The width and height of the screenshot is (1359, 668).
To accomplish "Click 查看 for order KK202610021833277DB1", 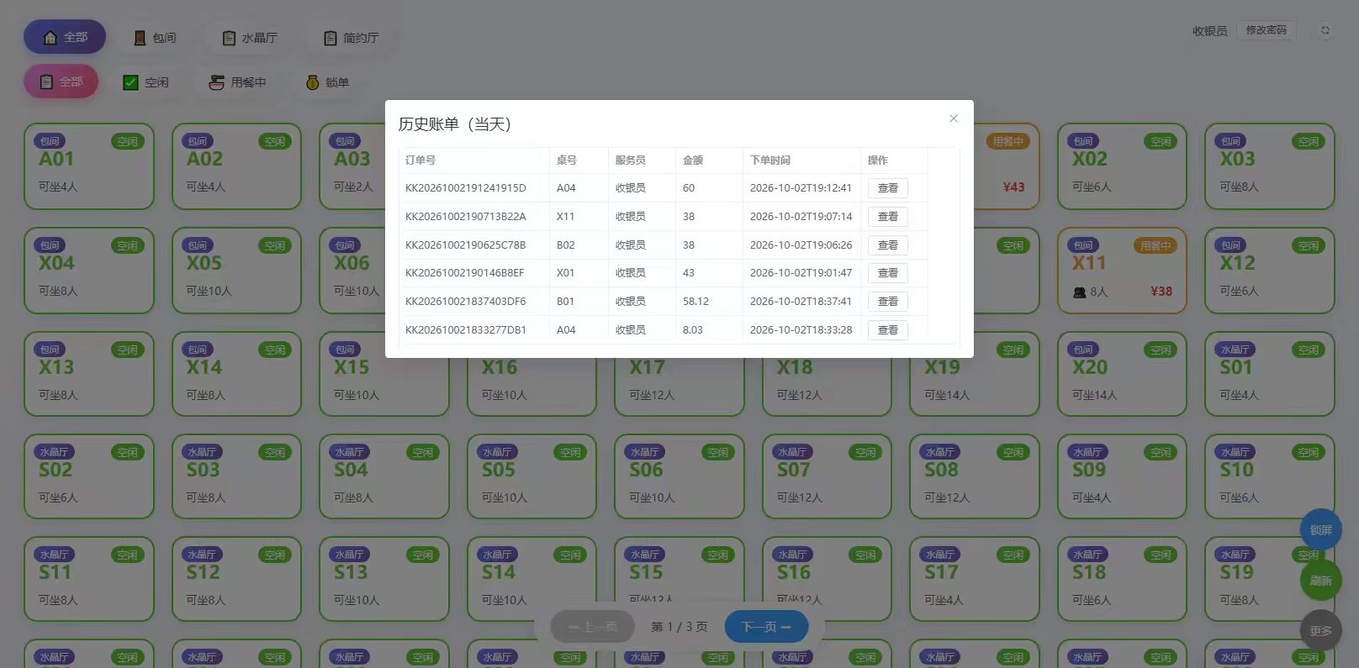I will coord(888,330).
